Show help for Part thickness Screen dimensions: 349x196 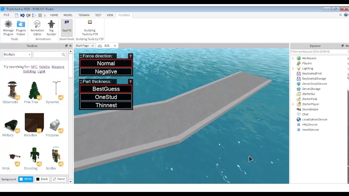130,82
